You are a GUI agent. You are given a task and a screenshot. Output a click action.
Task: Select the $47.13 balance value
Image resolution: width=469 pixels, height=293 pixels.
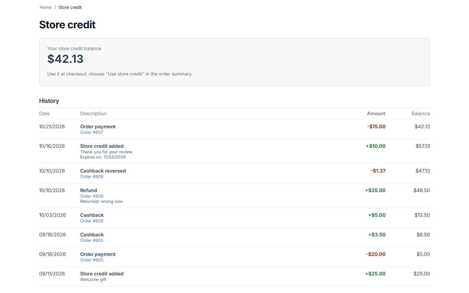423,171
